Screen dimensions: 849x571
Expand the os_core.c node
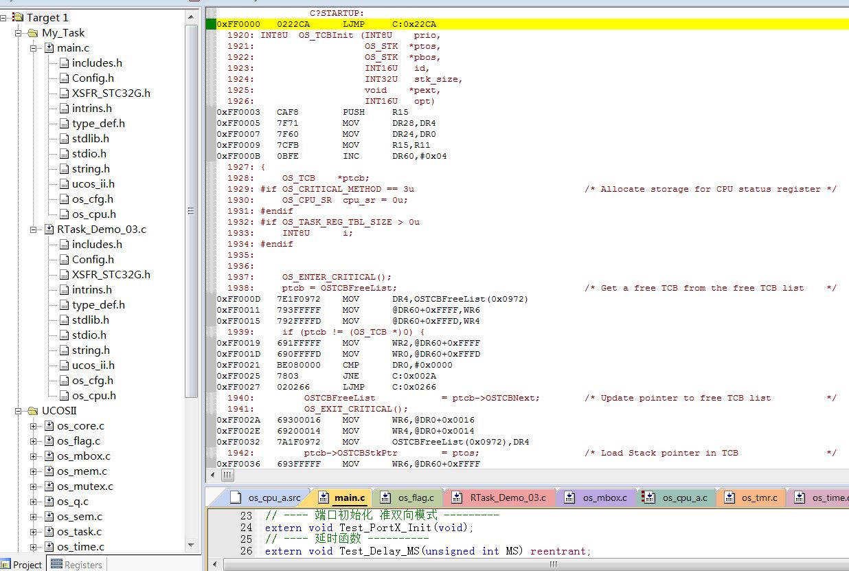[33, 426]
